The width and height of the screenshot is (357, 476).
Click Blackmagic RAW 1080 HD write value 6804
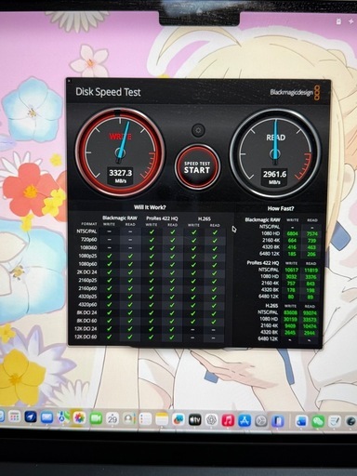pos(292,233)
